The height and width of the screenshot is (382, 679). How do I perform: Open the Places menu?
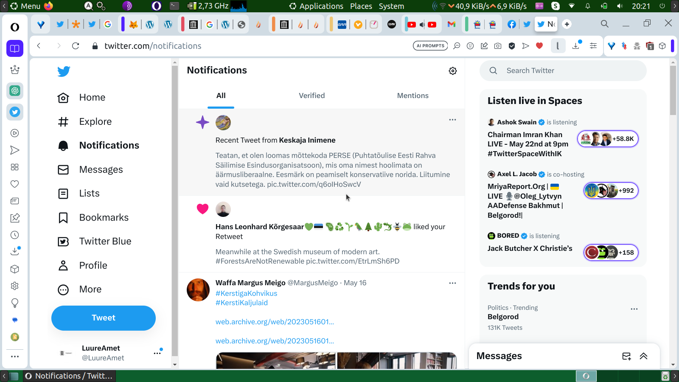pos(361,6)
